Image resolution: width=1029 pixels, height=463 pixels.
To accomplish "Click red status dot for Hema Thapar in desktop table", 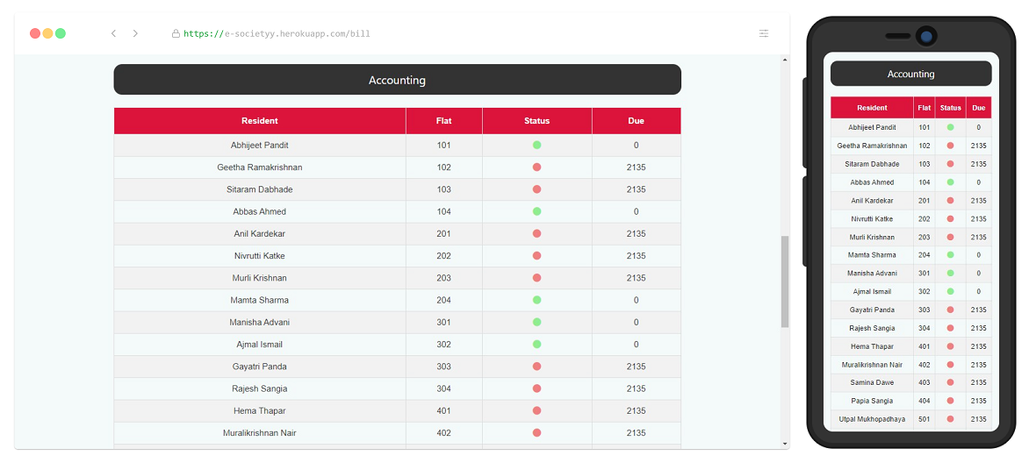I will point(536,410).
